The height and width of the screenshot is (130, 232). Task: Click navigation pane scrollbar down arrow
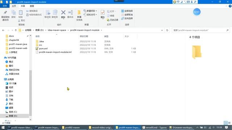point(30,120)
